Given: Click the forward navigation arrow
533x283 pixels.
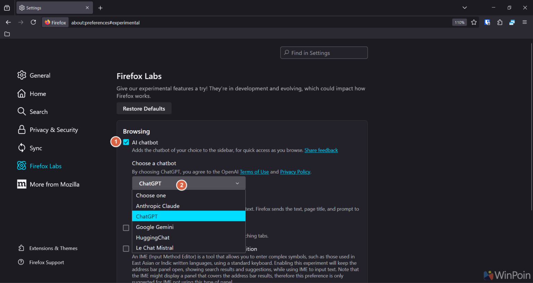Looking at the screenshot, I should pyautogui.click(x=21, y=22).
